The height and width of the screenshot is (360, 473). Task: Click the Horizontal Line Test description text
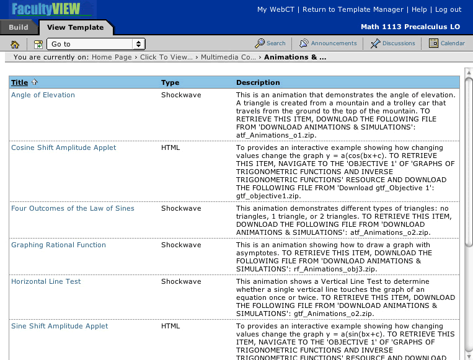point(346,297)
